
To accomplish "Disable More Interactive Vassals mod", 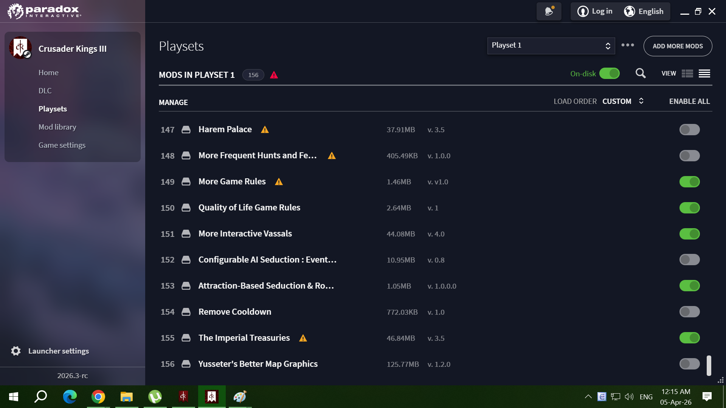I will [690, 234].
